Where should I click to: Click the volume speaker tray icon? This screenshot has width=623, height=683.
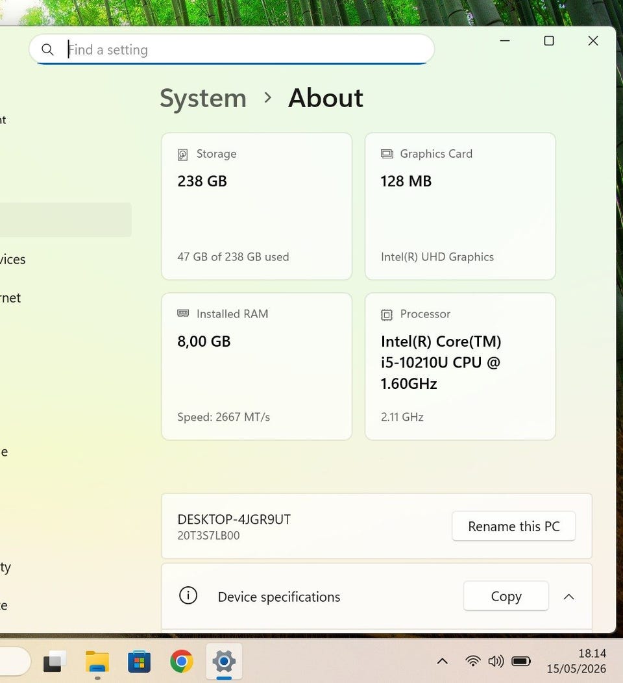[x=496, y=661]
